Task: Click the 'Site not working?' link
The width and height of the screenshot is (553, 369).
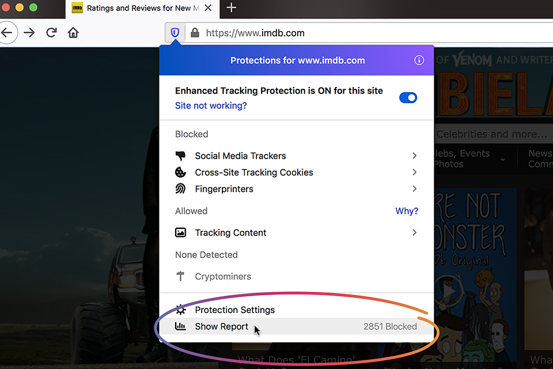Action: coord(211,106)
